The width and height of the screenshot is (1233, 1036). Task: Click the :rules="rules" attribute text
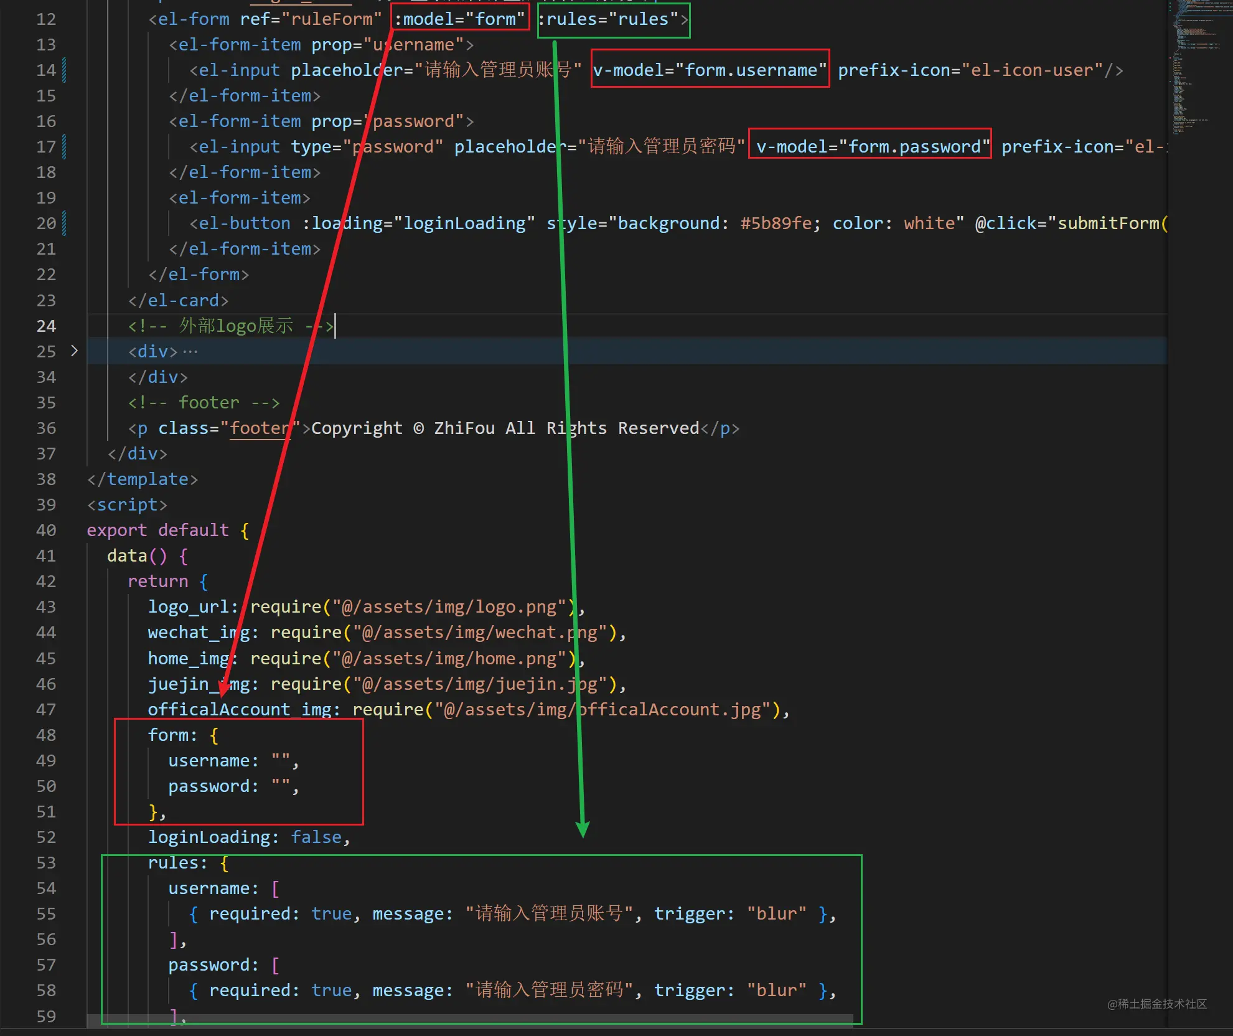click(x=608, y=19)
